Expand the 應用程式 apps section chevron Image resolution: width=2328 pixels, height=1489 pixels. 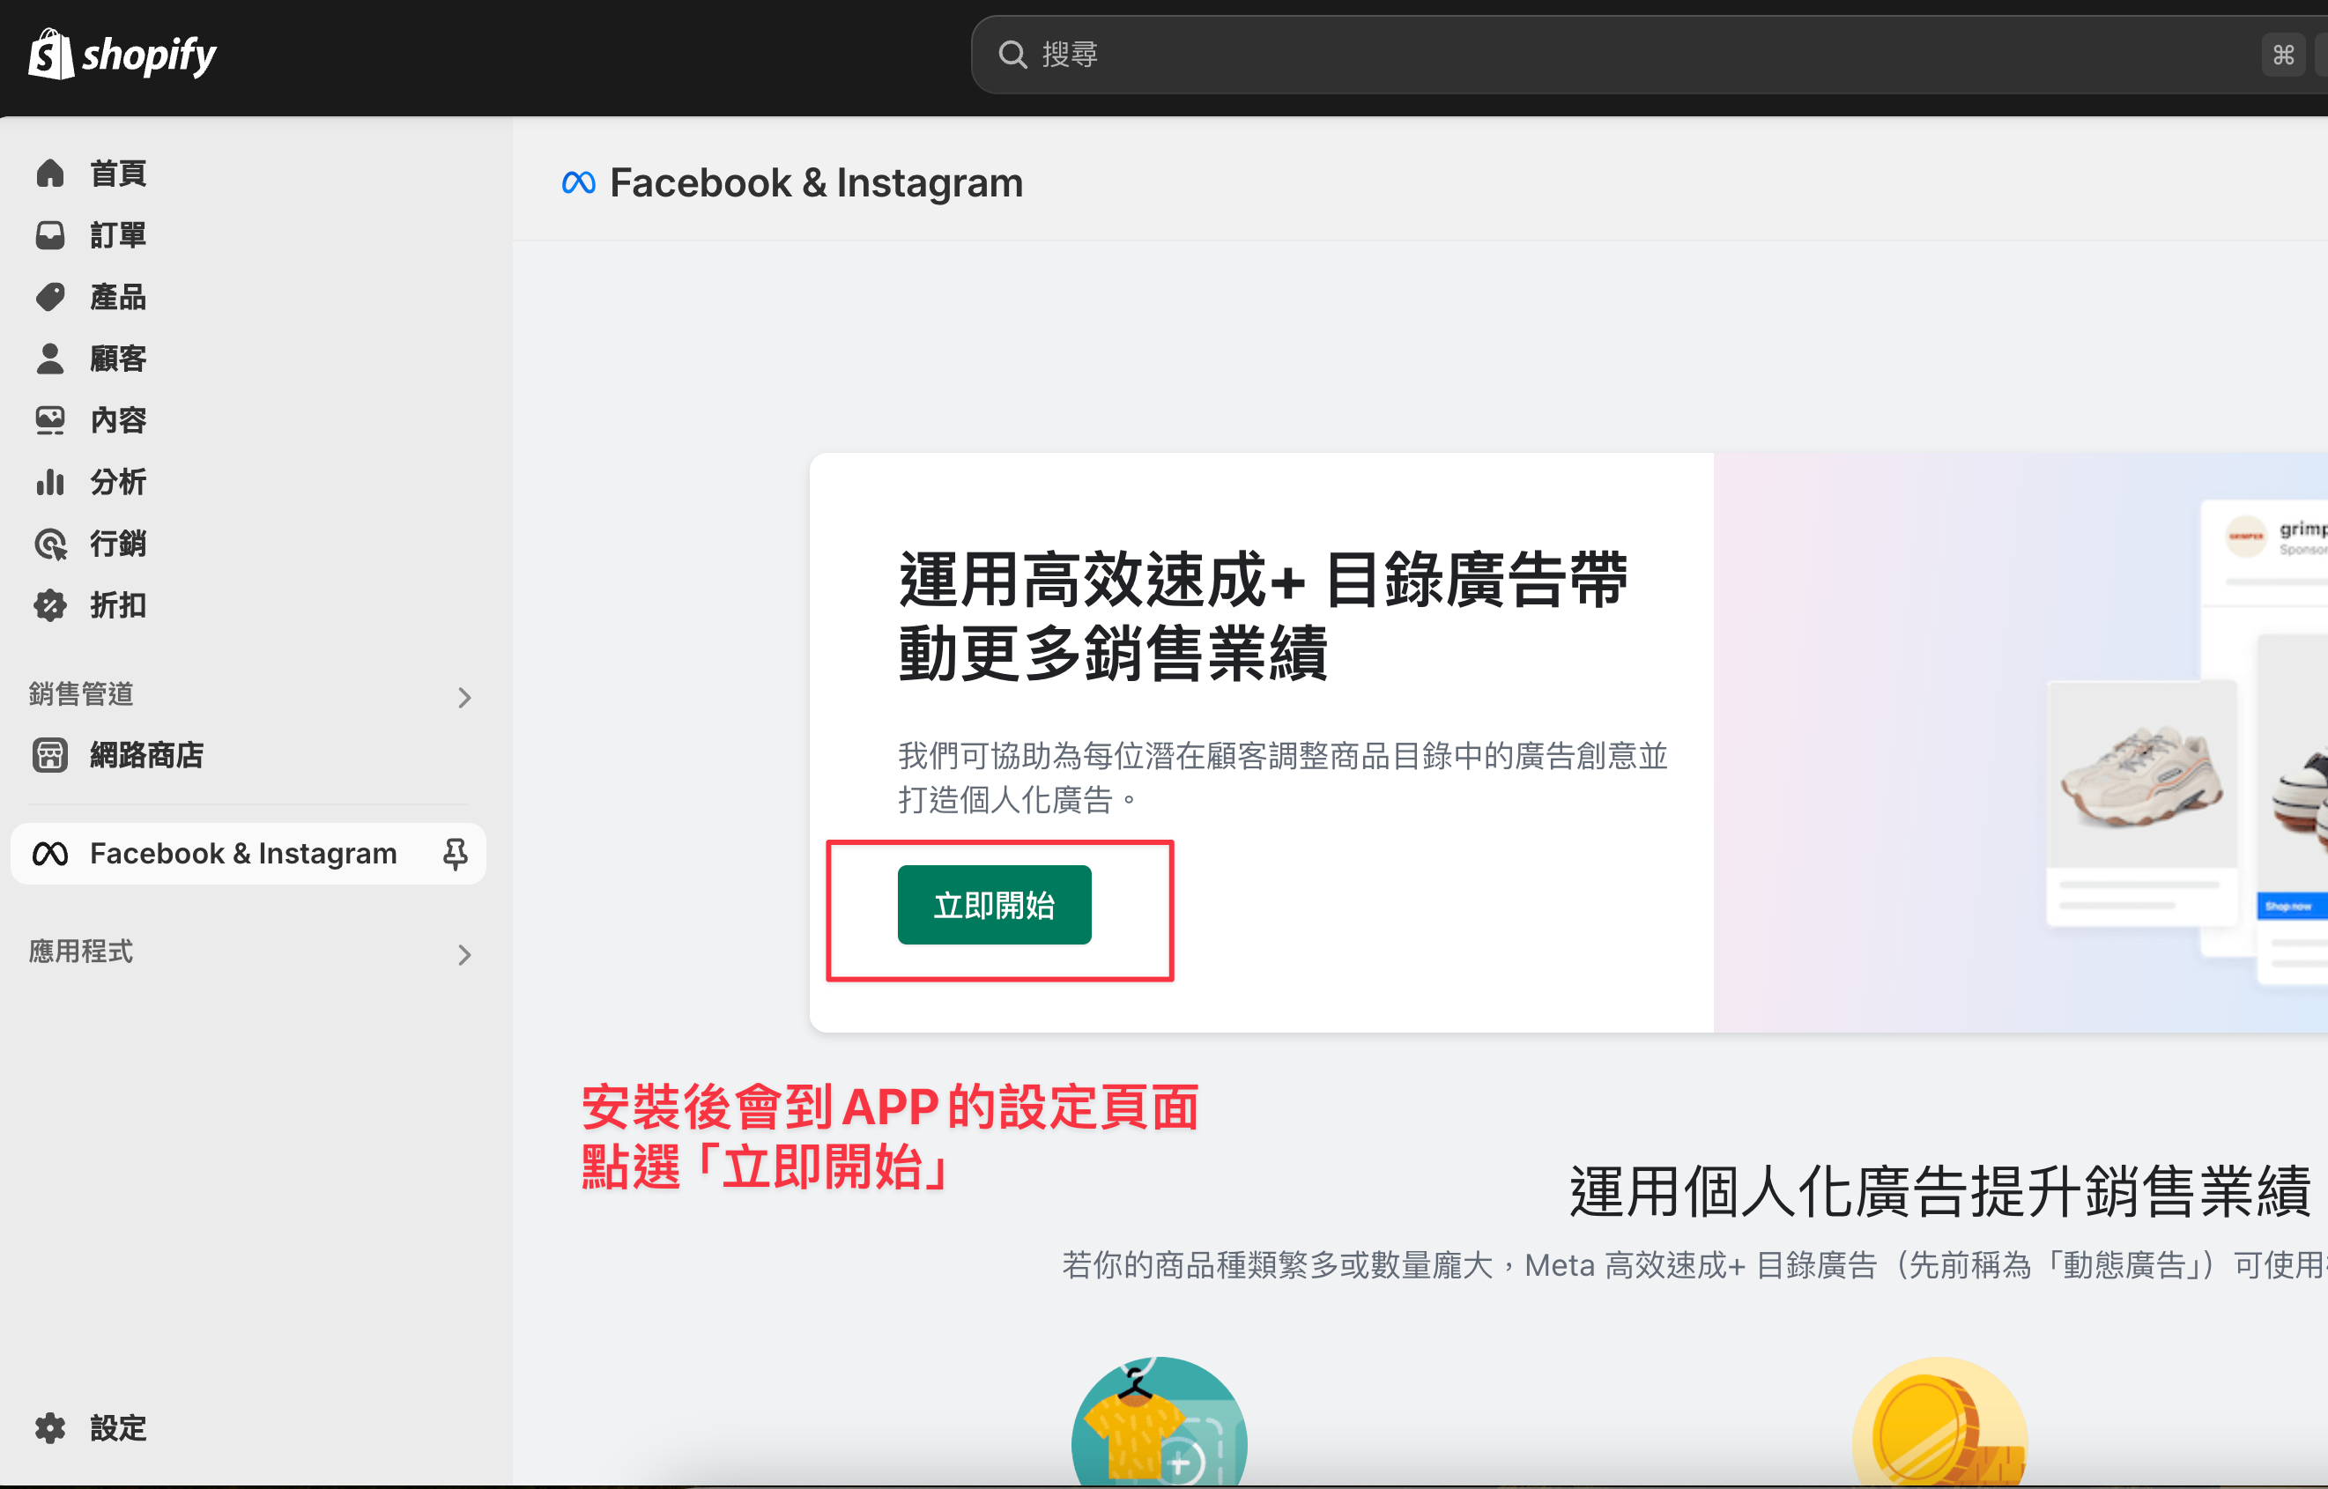click(x=464, y=954)
